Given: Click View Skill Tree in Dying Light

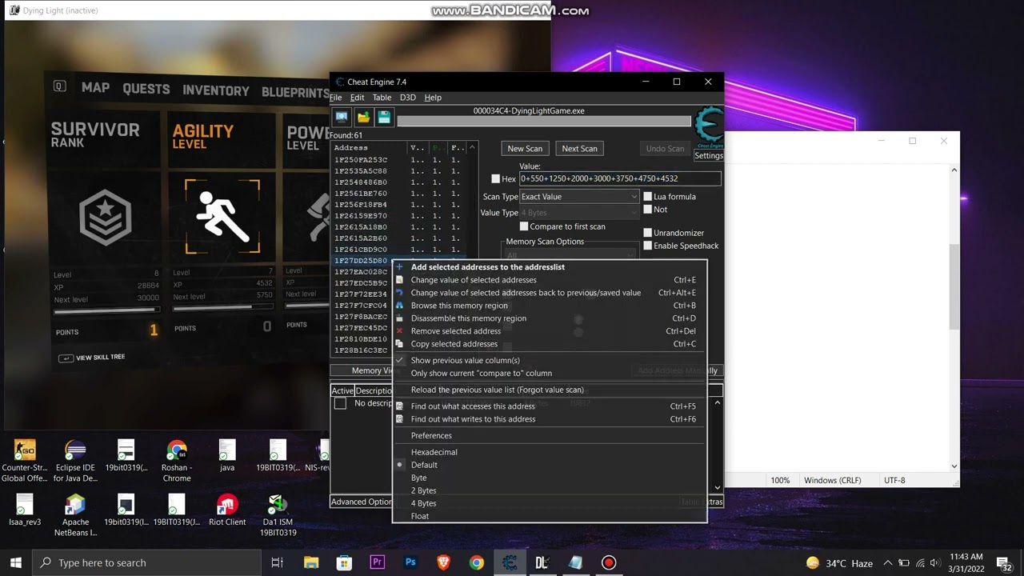Looking at the screenshot, I should tap(91, 358).
